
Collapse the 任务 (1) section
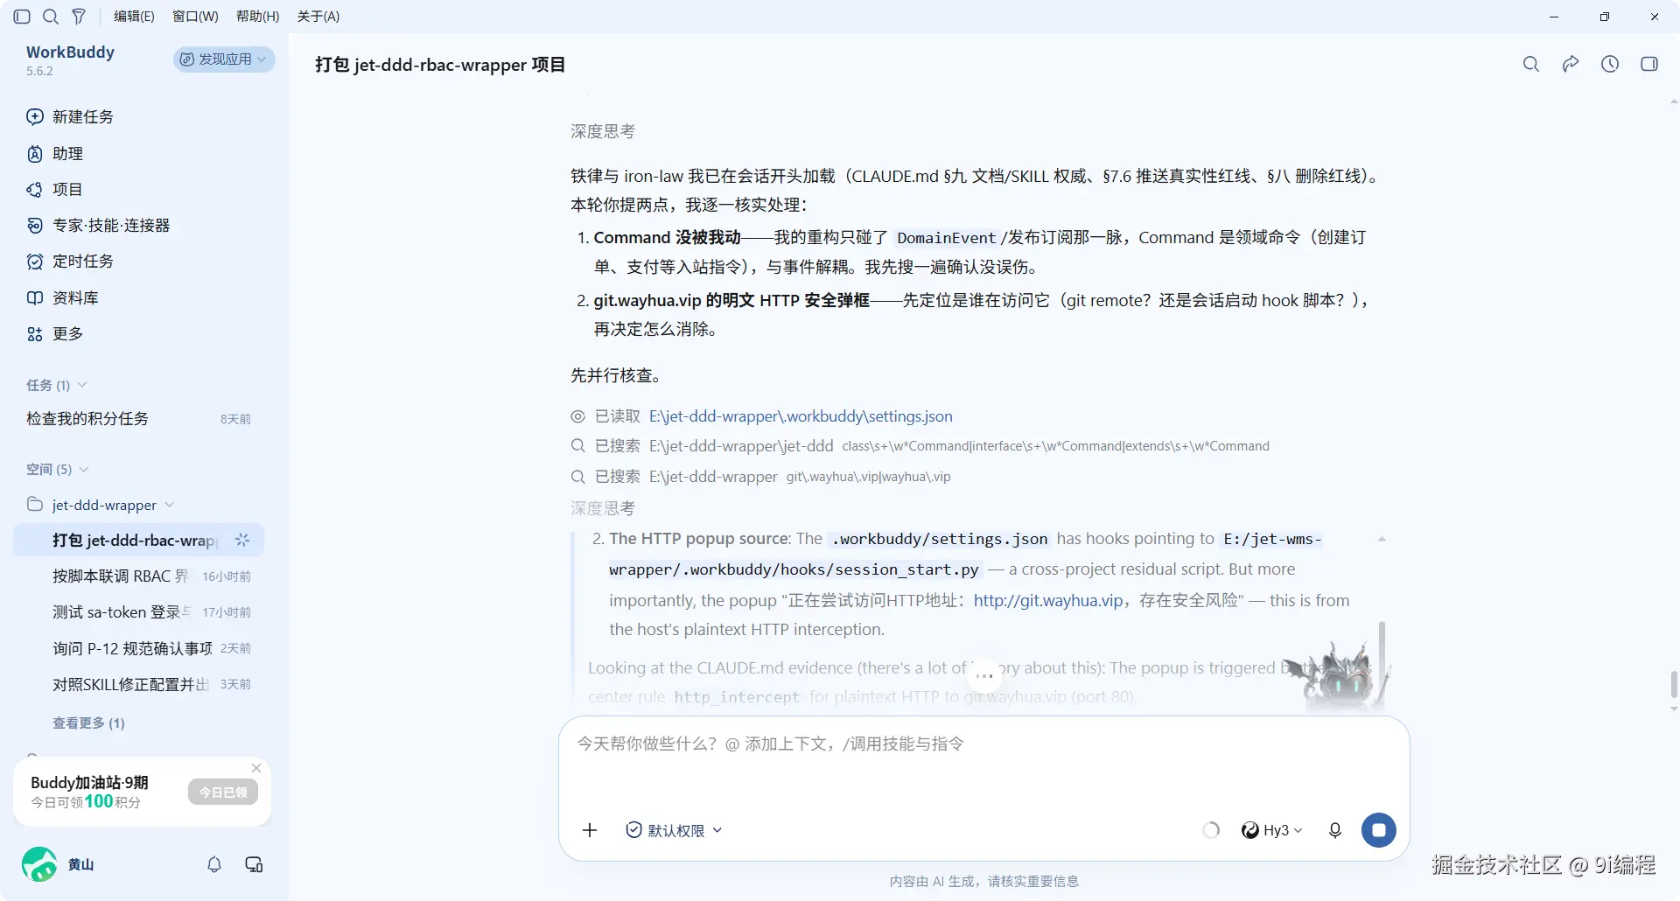point(56,385)
